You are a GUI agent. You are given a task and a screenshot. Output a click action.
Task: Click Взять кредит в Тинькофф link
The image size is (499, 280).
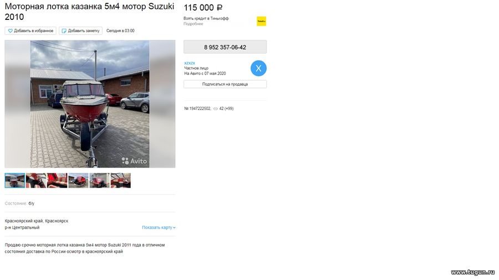click(206, 18)
